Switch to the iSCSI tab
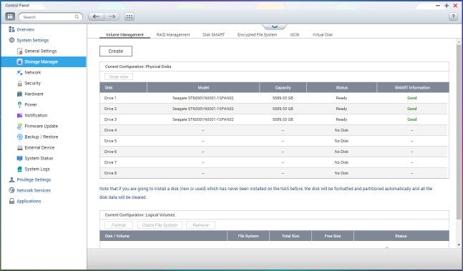This screenshot has height=271, width=463. (294, 34)
